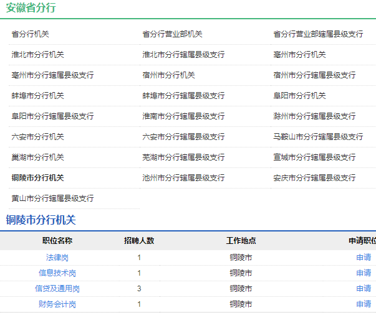The height and width of the screenshot is (313, 376).
Task: Apply for 财务会计岗 via 申请
Action: click(364, 304)
